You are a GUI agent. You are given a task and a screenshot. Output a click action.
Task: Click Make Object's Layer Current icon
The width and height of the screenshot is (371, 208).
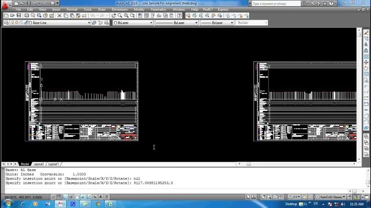click(94, 23)
